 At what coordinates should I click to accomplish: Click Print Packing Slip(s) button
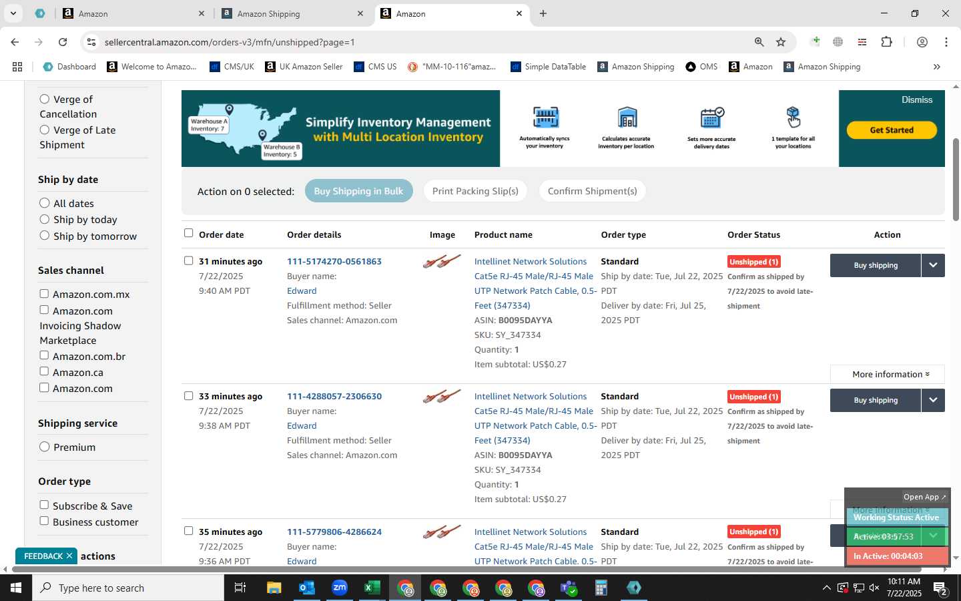click(x=475, y=191)
